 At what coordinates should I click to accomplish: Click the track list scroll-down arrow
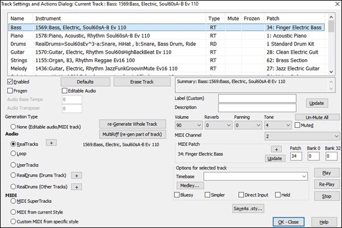click(331, 72)
